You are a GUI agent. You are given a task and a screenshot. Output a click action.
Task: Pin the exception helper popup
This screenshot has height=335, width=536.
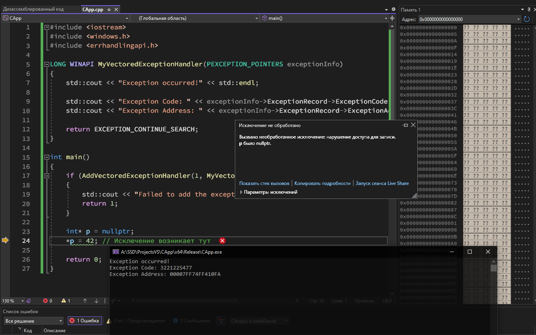(405, 125)
